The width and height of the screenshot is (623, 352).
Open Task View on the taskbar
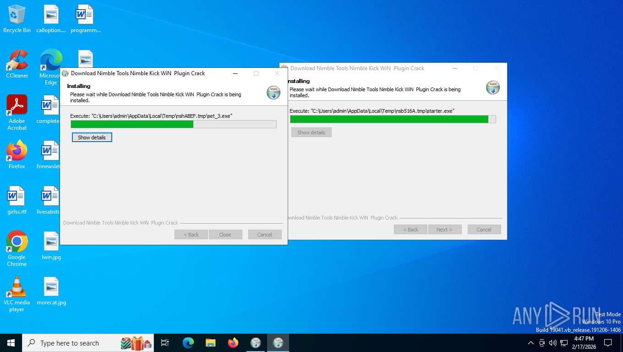pos(165,343)
